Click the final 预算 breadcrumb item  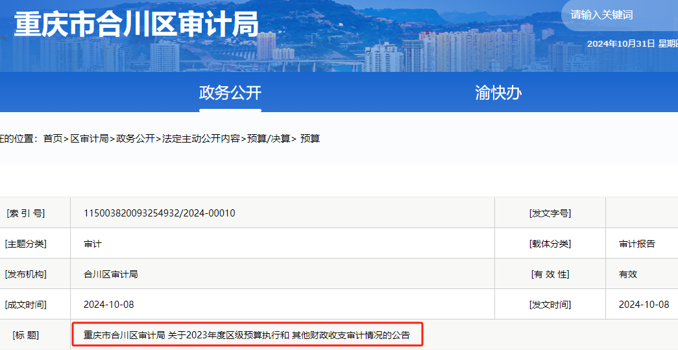pos(310,139)
